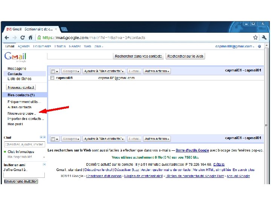Click chat search field Chercher, ajouter, inviter
The width and height of the screenshot is (271, 203).
(x=24, y=144)
